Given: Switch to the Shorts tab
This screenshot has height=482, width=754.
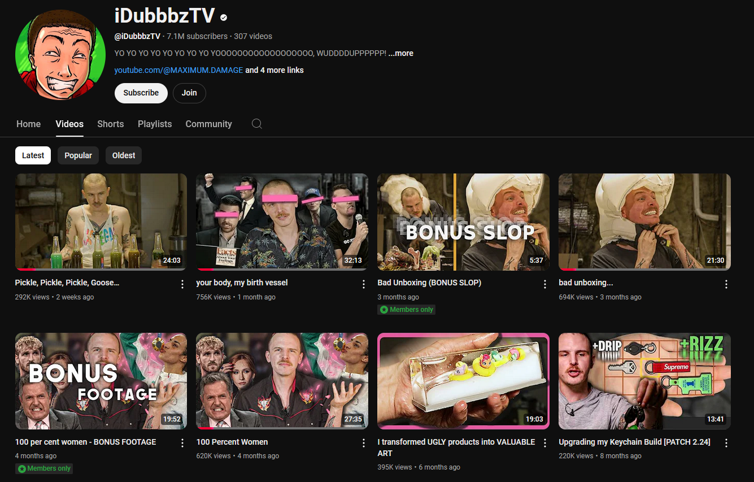Looking at the screenshot, I should point(111,124).
